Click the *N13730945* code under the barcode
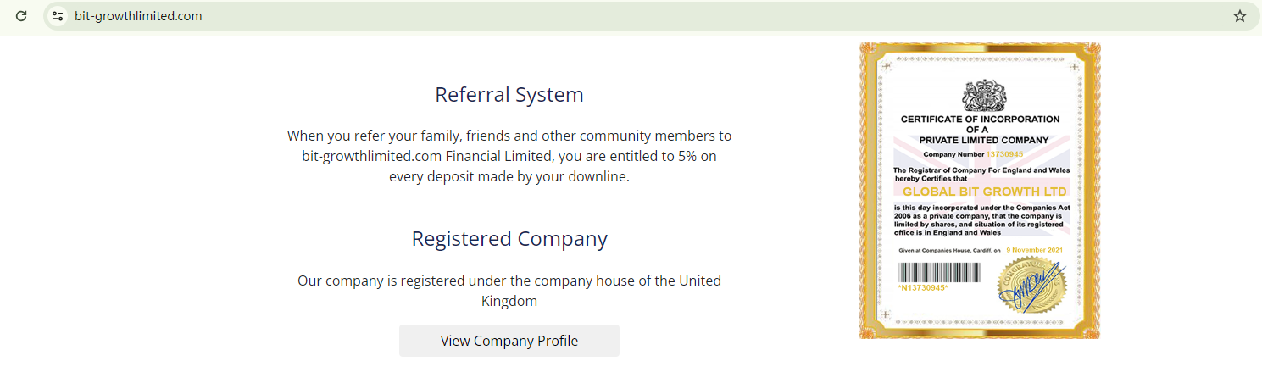1262x378 pixels. click(923, 288)
